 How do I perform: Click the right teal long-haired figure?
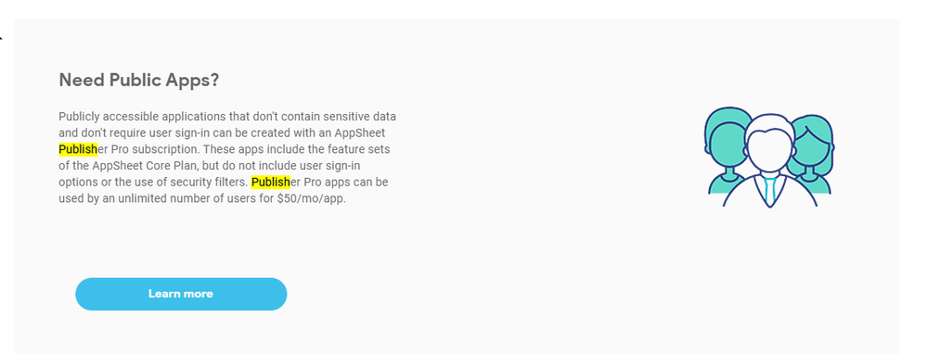coord(812,154)
